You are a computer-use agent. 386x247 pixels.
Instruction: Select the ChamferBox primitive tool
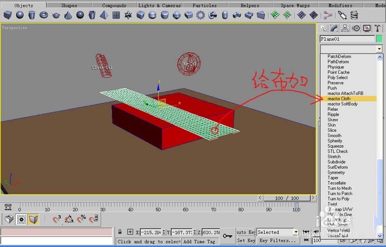point(140,15)
